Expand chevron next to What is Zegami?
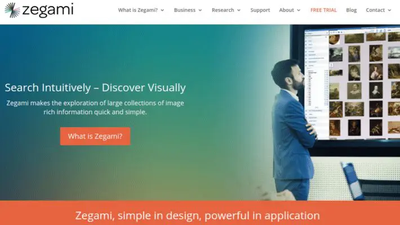 click(x=162, y=11)
